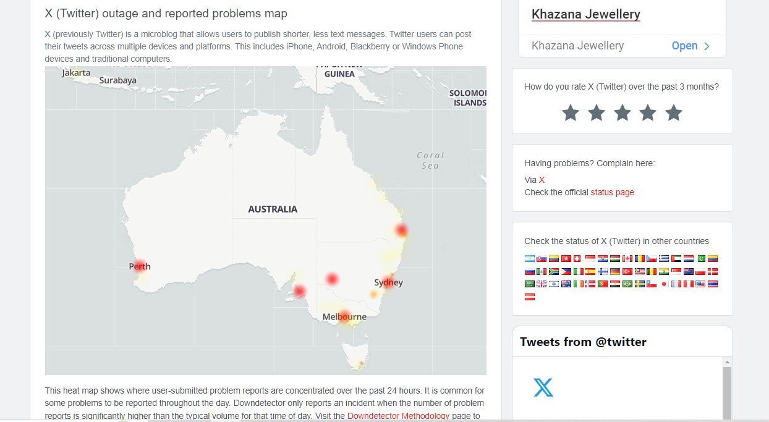Visit the Downdetector Methodology page
This screenshot has height=422, width=769.
pos(398,415)
